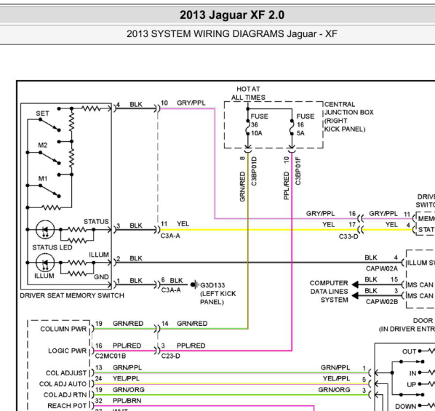The width and height of the screenshot is (435, 411).
Task: Select the GRY/PPL label at pin 10
Action: click(191, 103)
